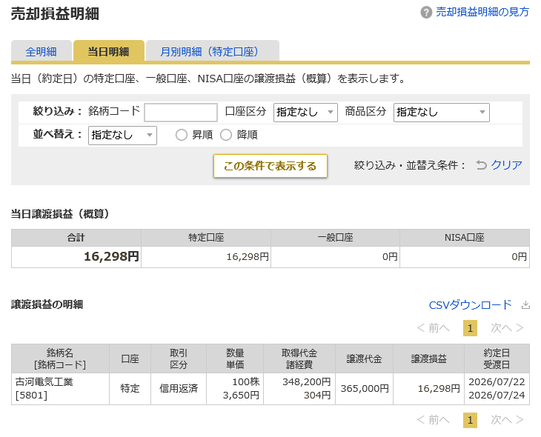
Task: Go to previous page using lower ＜前へ
Action: point(434,420)
